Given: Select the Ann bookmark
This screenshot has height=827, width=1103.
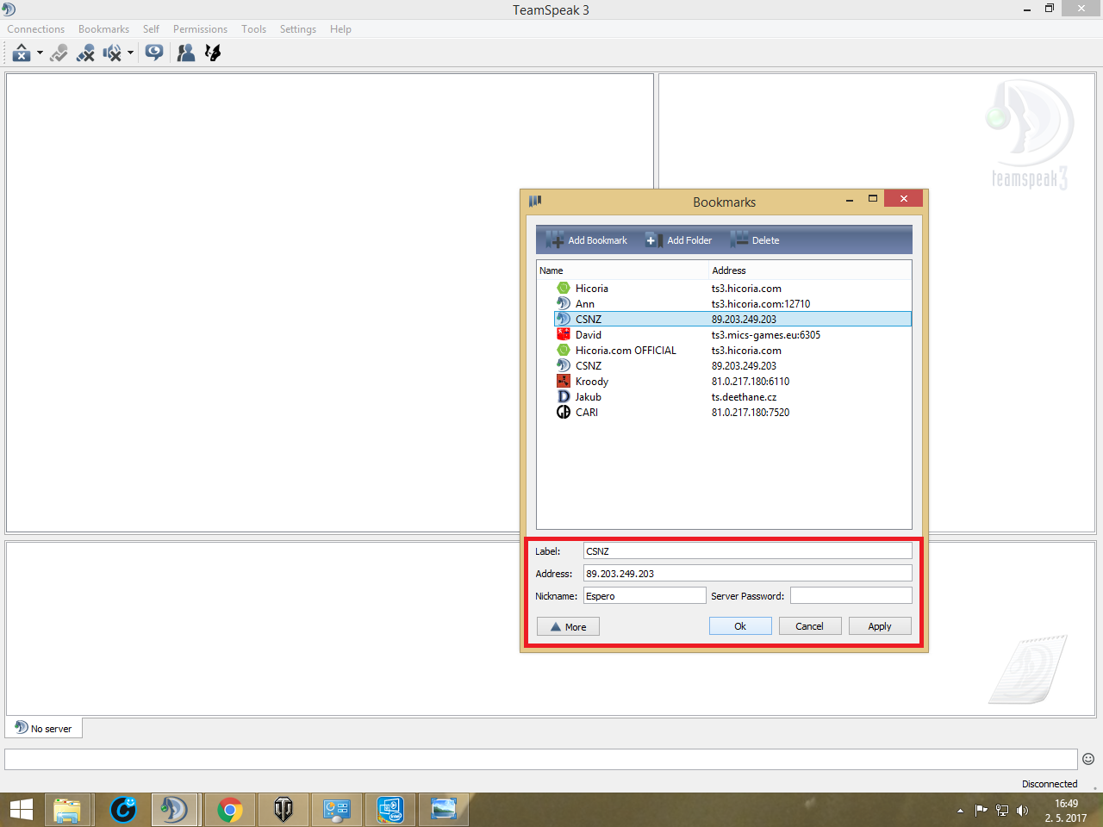Looking at the screenshot, I should [732, 304].
